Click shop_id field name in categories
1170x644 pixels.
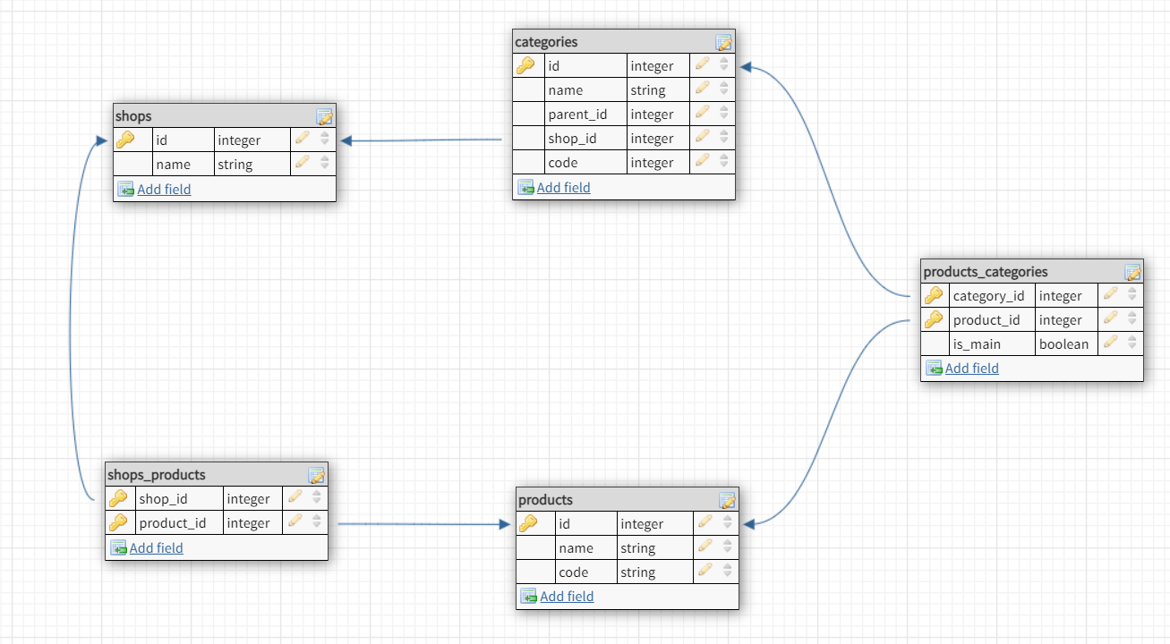572,139
